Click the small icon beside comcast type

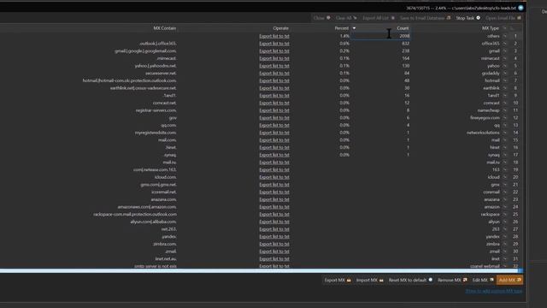(x=504, y=103)
